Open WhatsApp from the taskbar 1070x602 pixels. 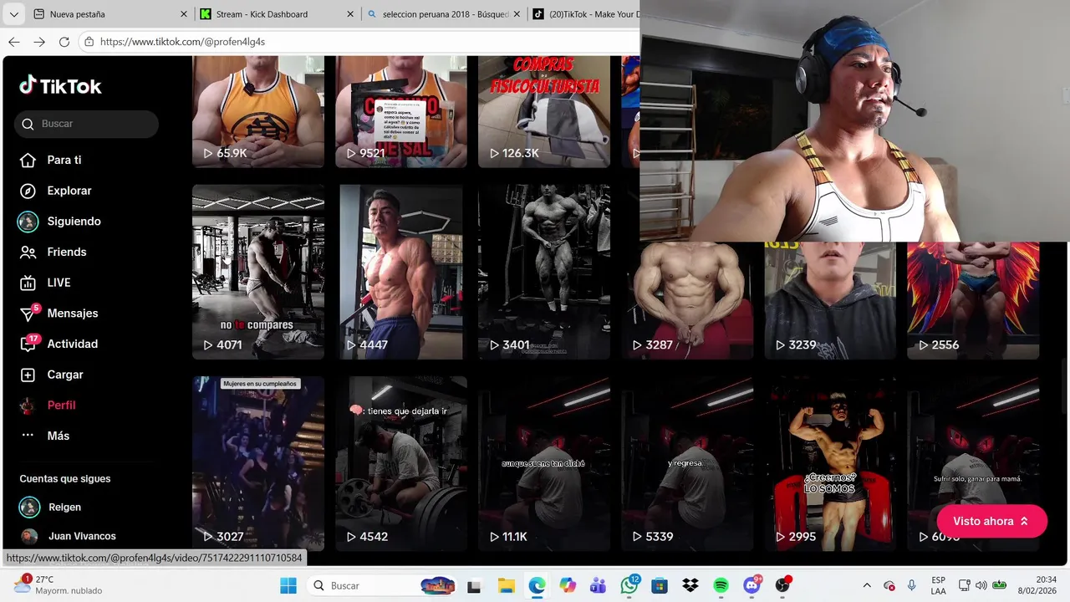(629, 585)
